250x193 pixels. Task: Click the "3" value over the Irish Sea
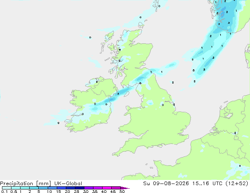[118, 94]
